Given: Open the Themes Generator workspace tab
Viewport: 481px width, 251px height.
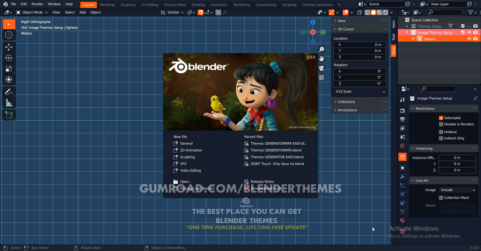Looking at the screenshot, I should (317, 5).
